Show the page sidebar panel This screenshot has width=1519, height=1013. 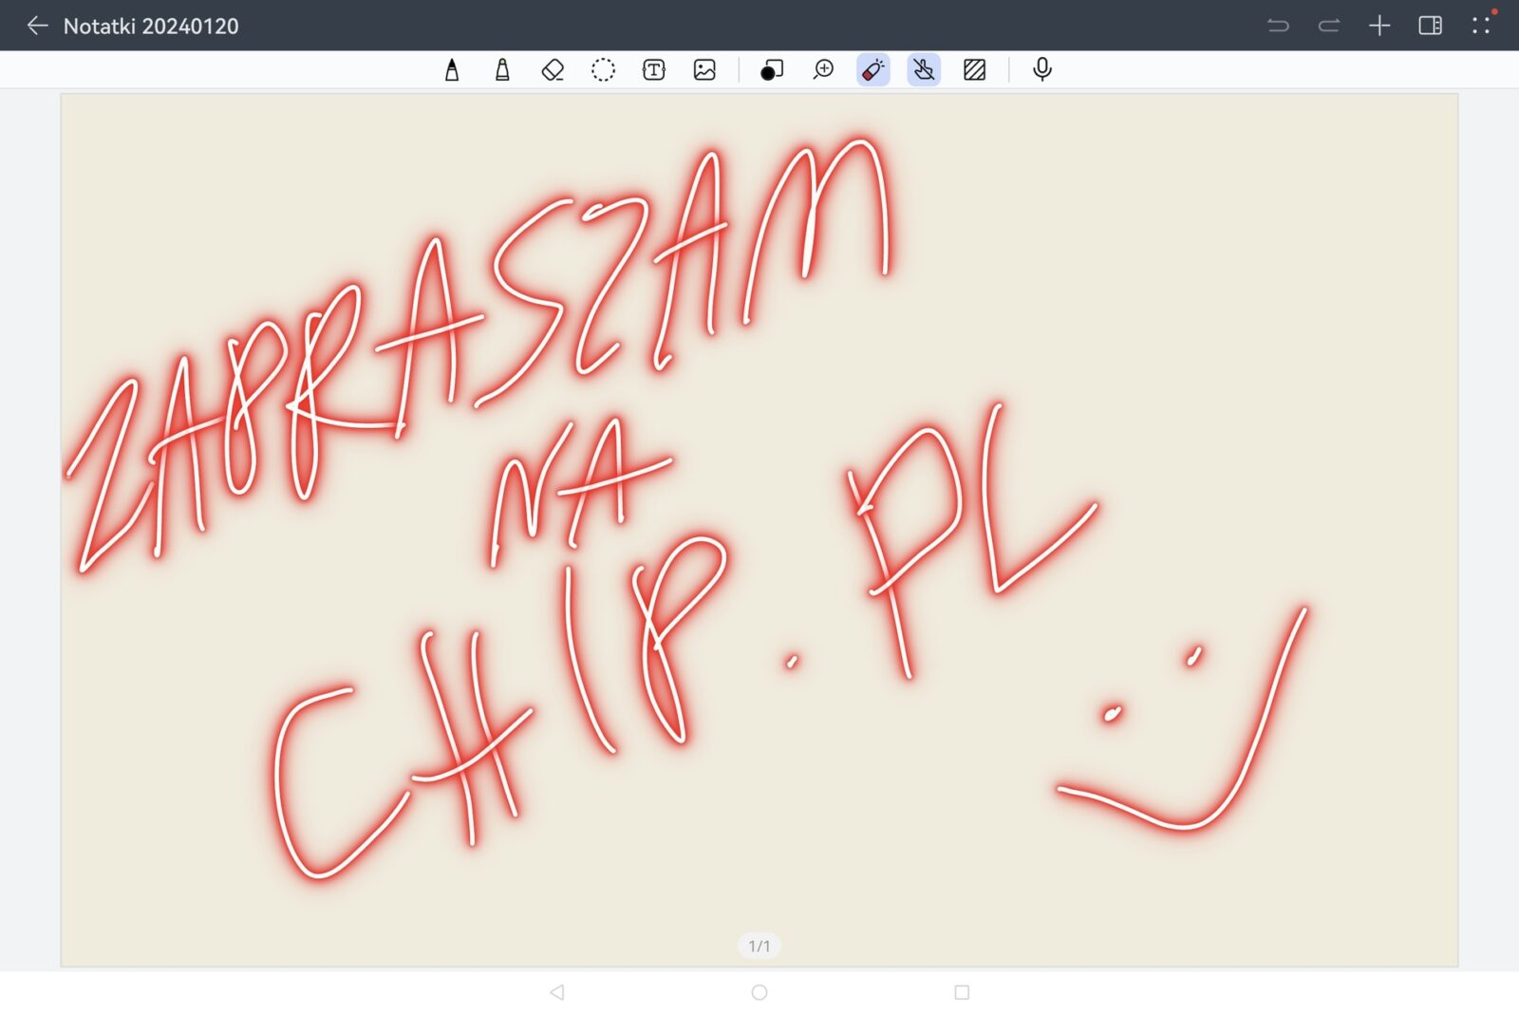[x=1430, y=26]
